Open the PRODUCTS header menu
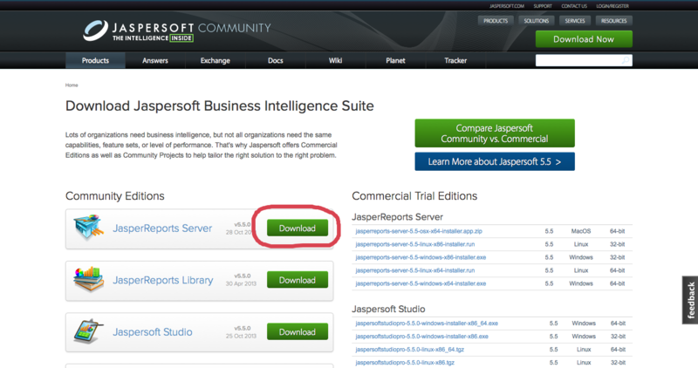This screenshot has height=368, width=698. [496, 21]
